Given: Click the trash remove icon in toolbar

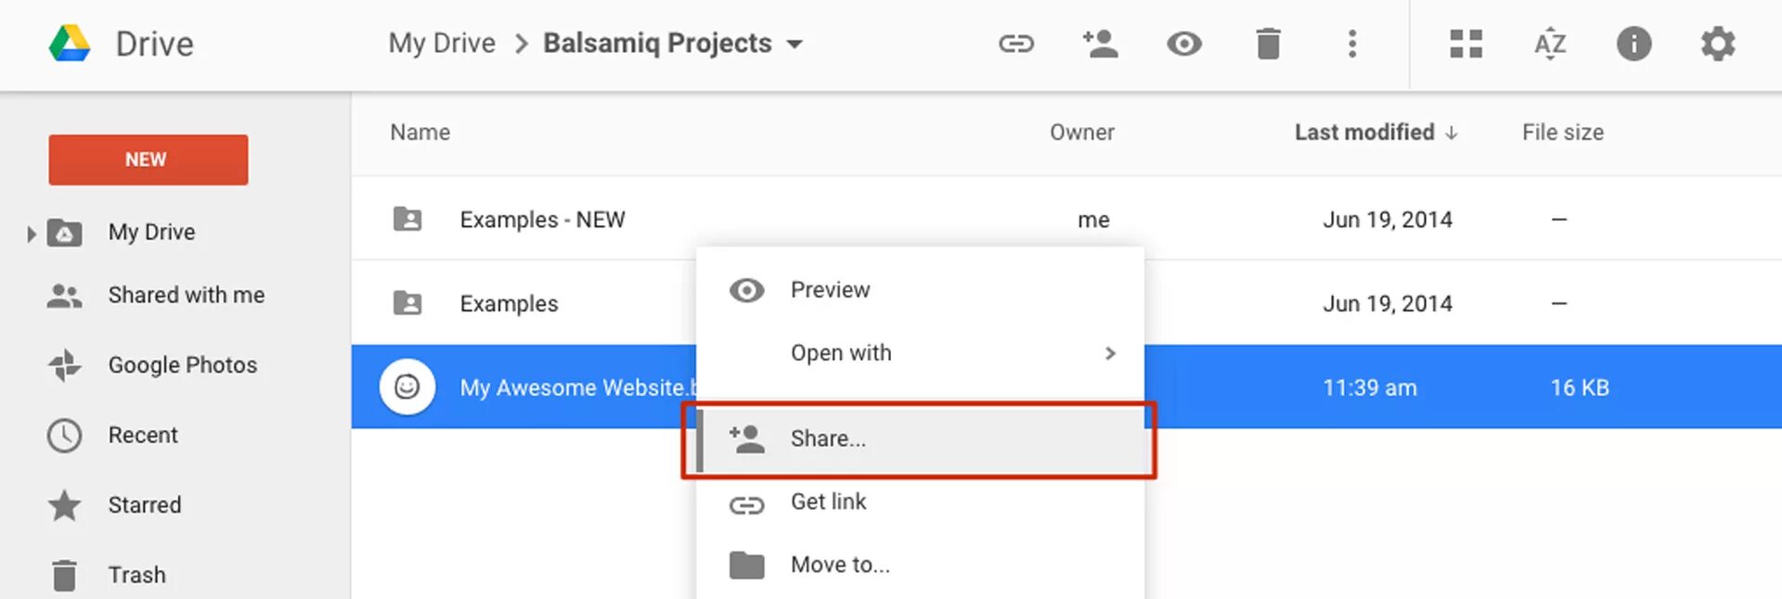Looking at the screenshot, I should coord(1268,44).
